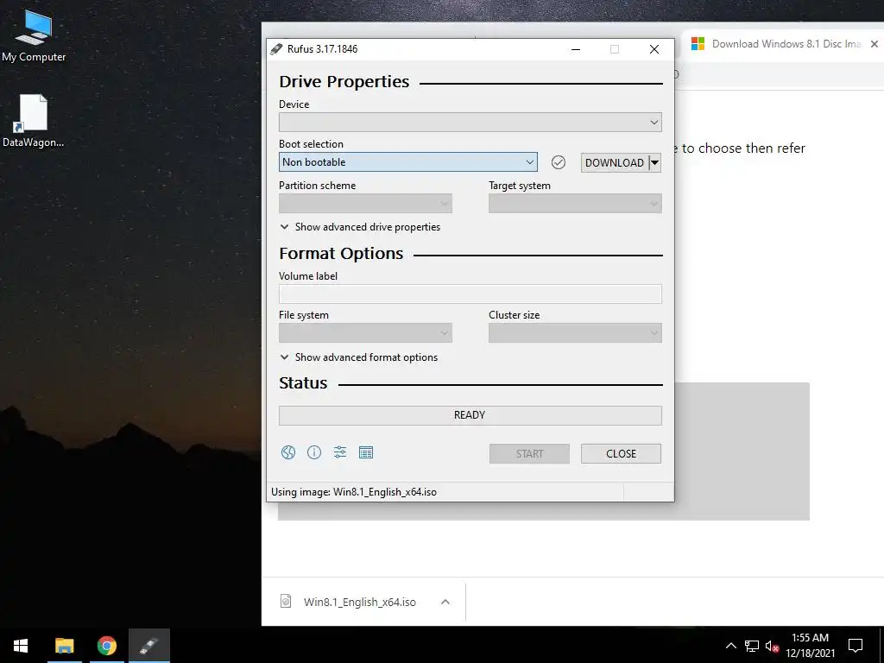Screen dimensions: 884x663
Task: Expand the download item options chevron
Action: pyautogui.click(x=445, y=602)
